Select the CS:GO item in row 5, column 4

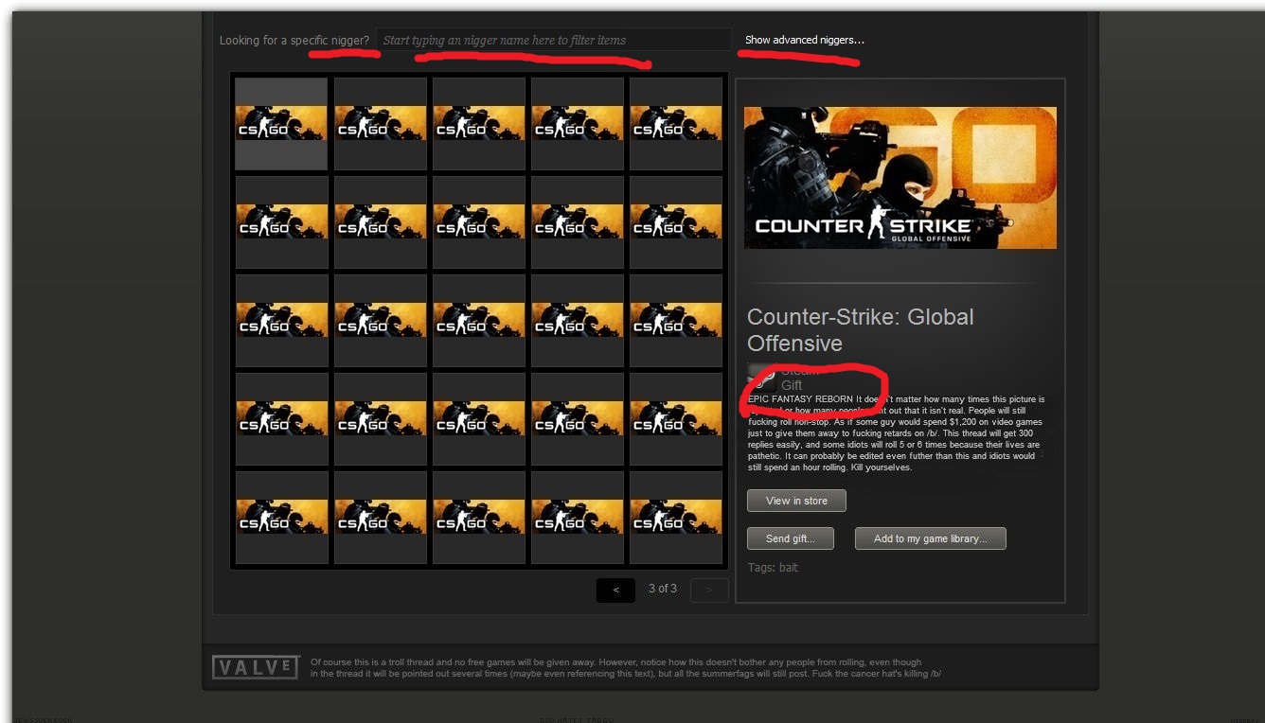point(577,518)
